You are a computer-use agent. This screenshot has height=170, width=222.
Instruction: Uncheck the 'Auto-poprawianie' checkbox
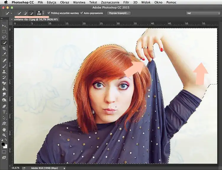pyautogui.click(x=82, y=13)
